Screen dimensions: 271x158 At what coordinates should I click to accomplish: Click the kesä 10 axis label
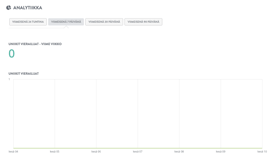262,151
